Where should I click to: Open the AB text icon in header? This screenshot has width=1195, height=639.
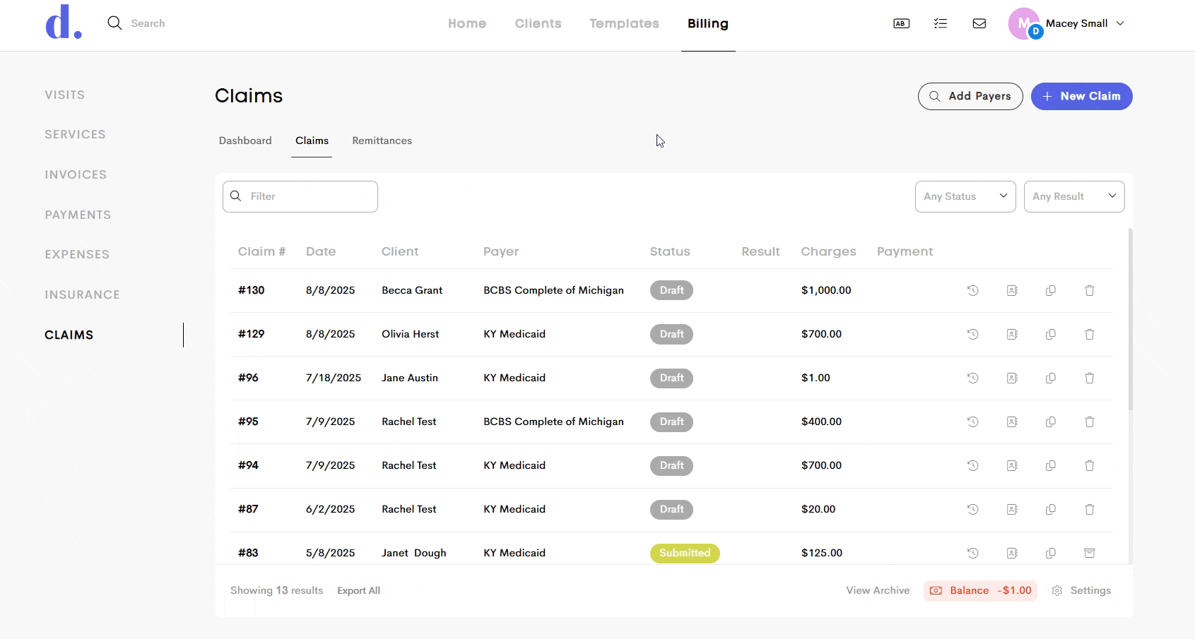[901, 23]
